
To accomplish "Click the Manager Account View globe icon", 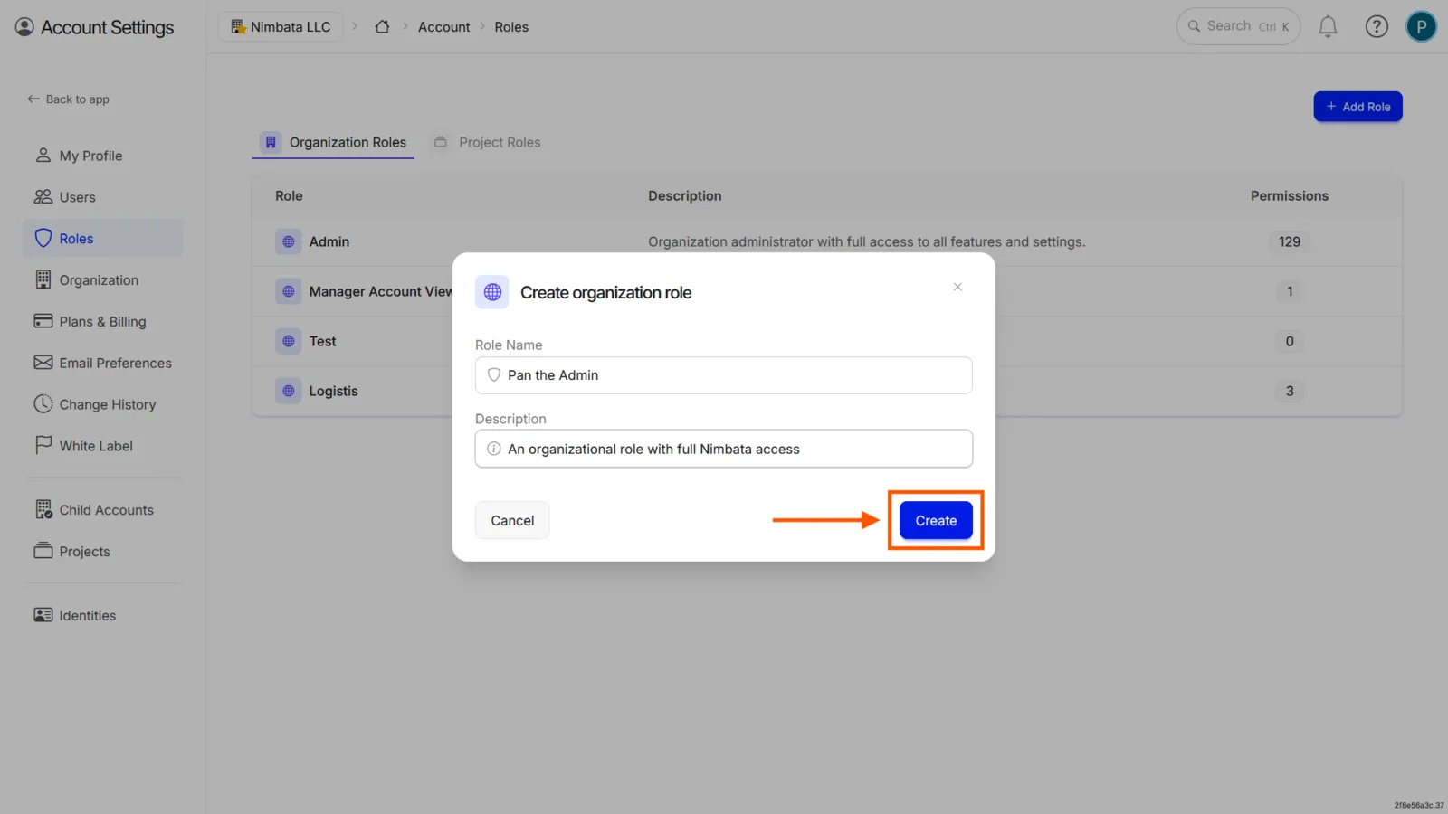I will coord(288,291).
